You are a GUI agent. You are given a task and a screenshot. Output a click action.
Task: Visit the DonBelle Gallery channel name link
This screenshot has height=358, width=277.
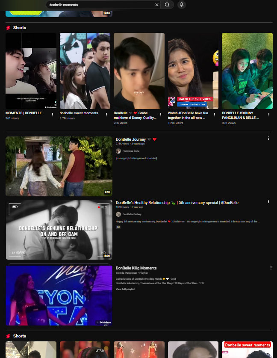pyautogui.click(x=132, y=214)
